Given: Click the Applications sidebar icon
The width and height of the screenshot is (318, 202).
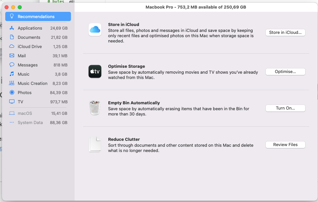Looking at the screenshot, I should pos(12,28).
